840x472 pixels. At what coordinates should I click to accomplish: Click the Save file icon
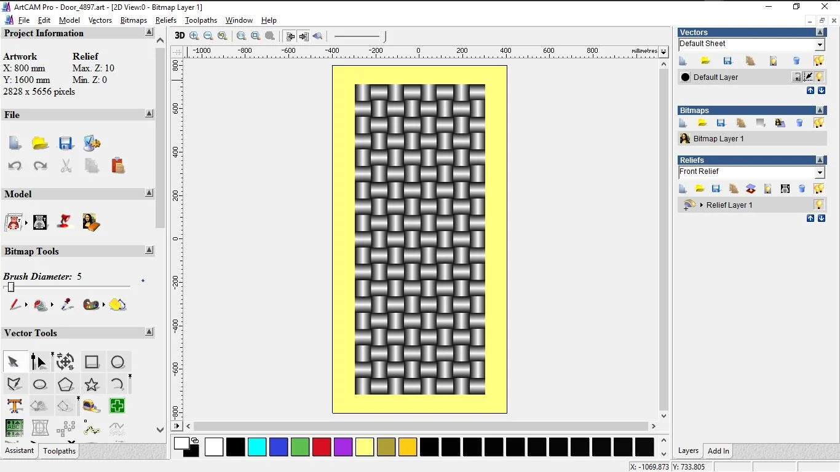tap(66, 143)
